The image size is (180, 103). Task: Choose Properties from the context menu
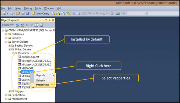tap(43, 85)
